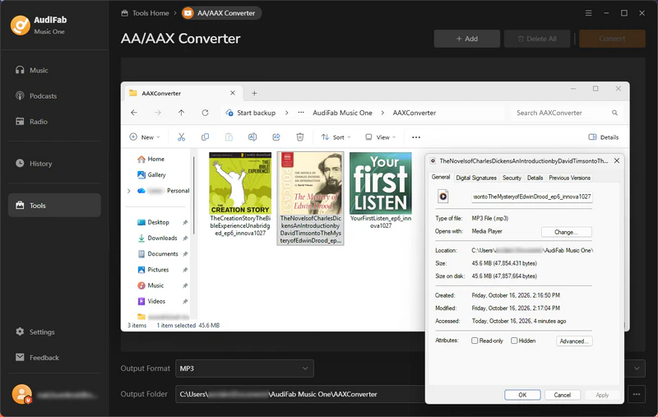The image size is (658, 417).
Task: Refresh the File Explorer folder
Action: tap(205, 113)
